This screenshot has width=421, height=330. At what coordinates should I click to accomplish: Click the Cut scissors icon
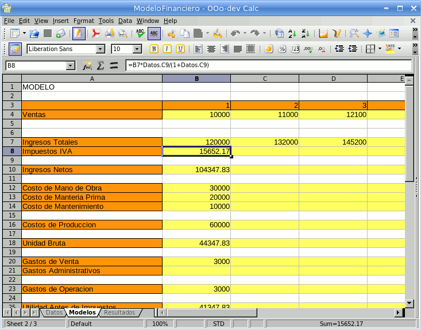pyautogui.click(x=171, y=33)
